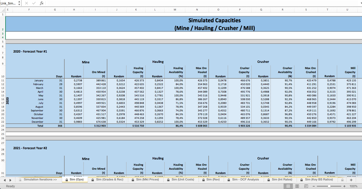
Task: Select column header U
Action: [347, 10]
